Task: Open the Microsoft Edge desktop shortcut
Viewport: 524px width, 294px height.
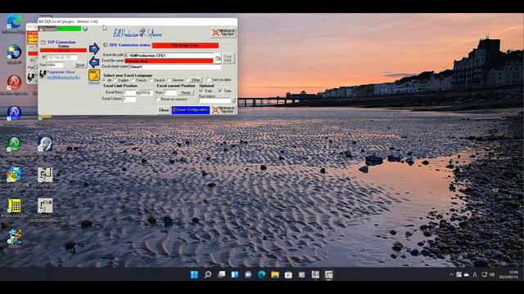Action: 14,22
